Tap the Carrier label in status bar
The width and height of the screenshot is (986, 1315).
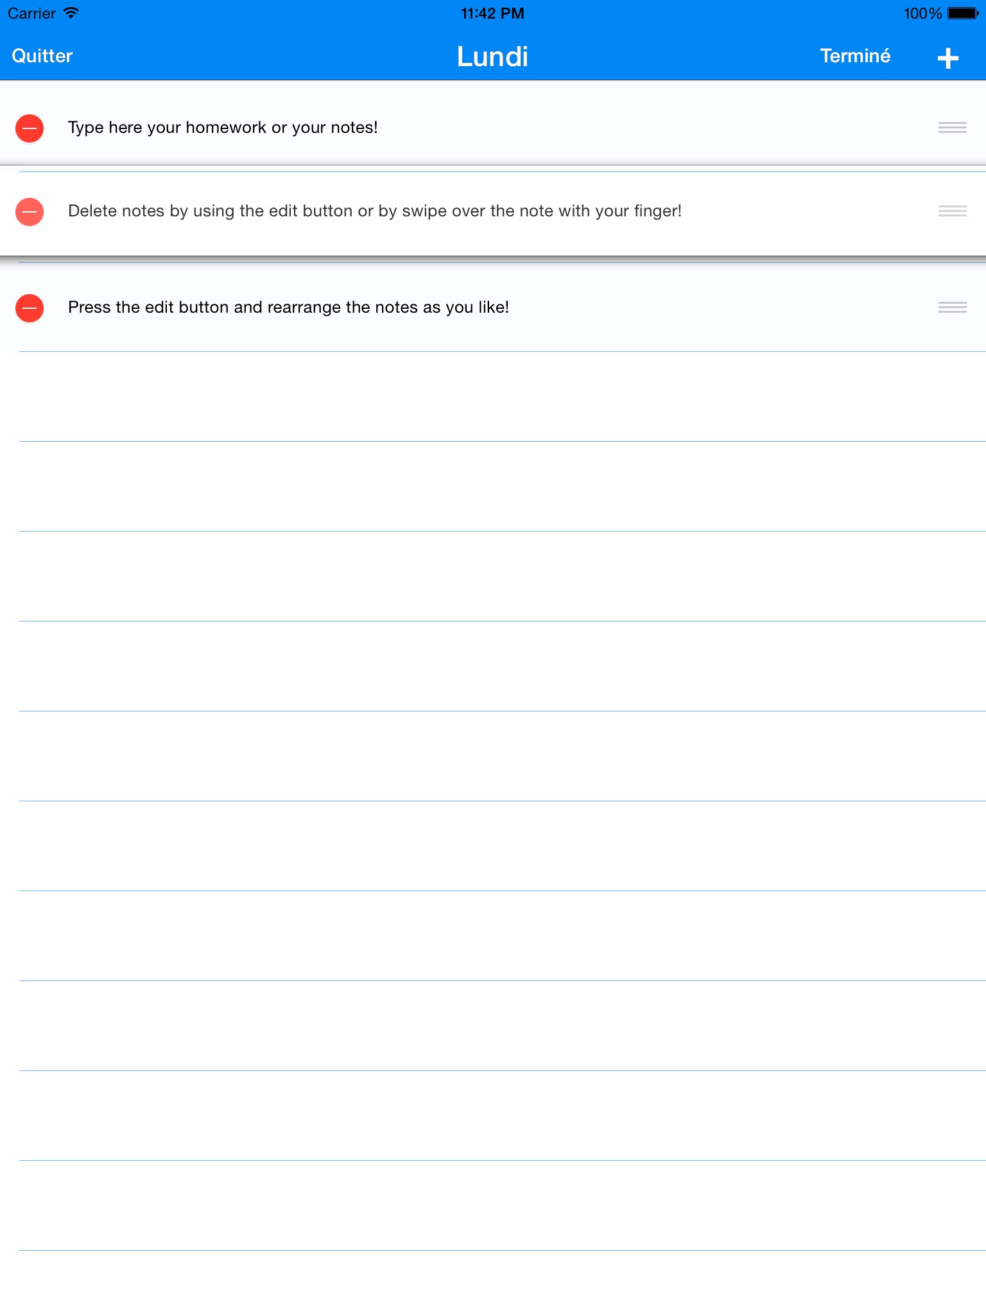coord(31,13)
